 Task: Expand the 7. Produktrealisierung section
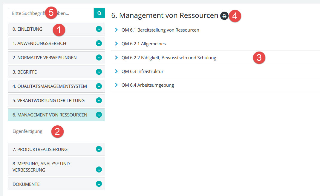[99, 149]
